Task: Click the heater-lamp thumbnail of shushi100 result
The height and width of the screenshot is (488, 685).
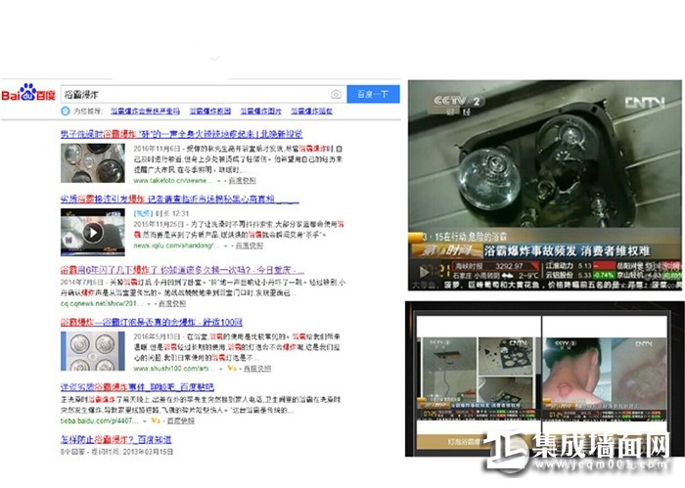Action: tap(93, 351)
